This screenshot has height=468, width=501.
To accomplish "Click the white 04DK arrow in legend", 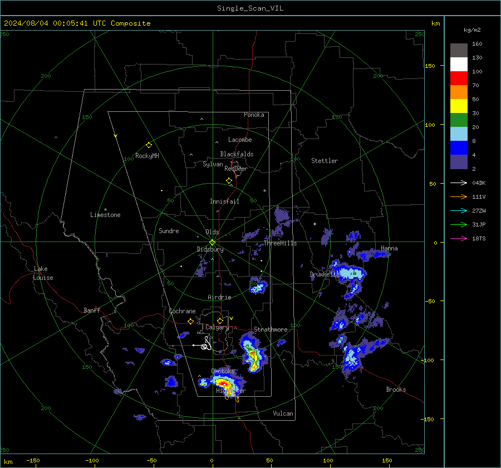I will (459, 183).
